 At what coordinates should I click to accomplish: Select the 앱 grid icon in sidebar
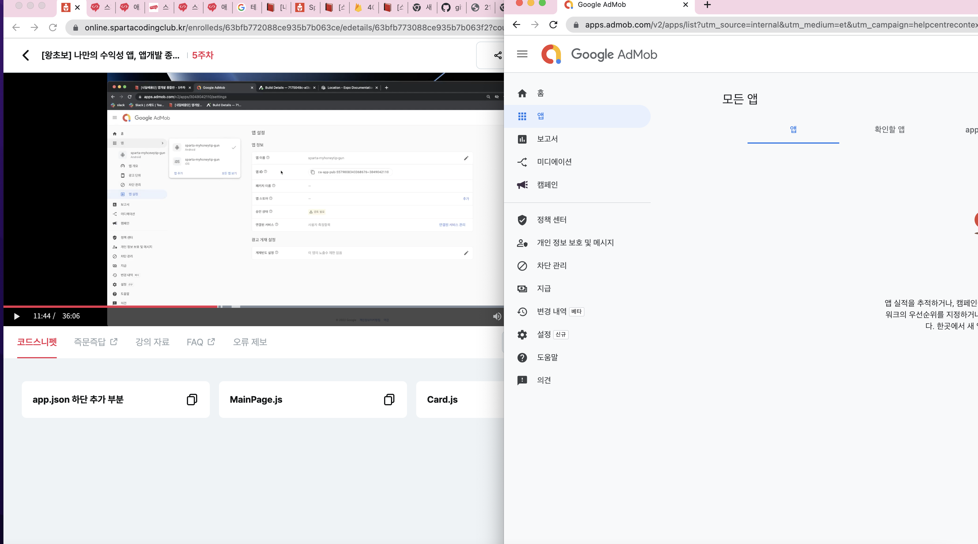[522, 116]
